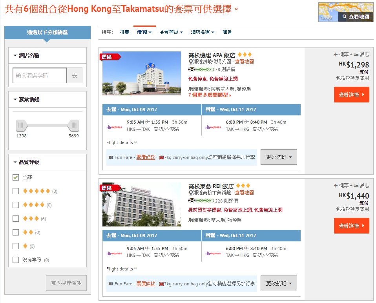Click the 78 則評價 review count
The image size is (376, 303).
pos(225,69)
